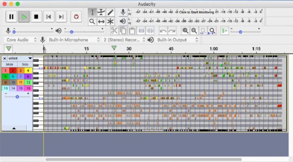Zoom out with the minus magnifier
This screenshot has height=162, width=293.
[194, 31]
